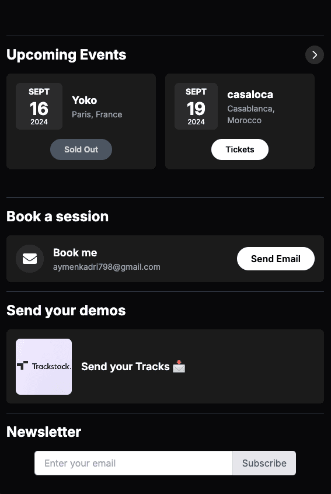Click the Sept 19 2024 date badge
The width and height of the screenshot is (331, 494).
(x=196, y=106)
